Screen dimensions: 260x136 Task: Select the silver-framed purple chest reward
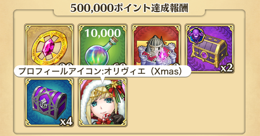click(49, 102)
